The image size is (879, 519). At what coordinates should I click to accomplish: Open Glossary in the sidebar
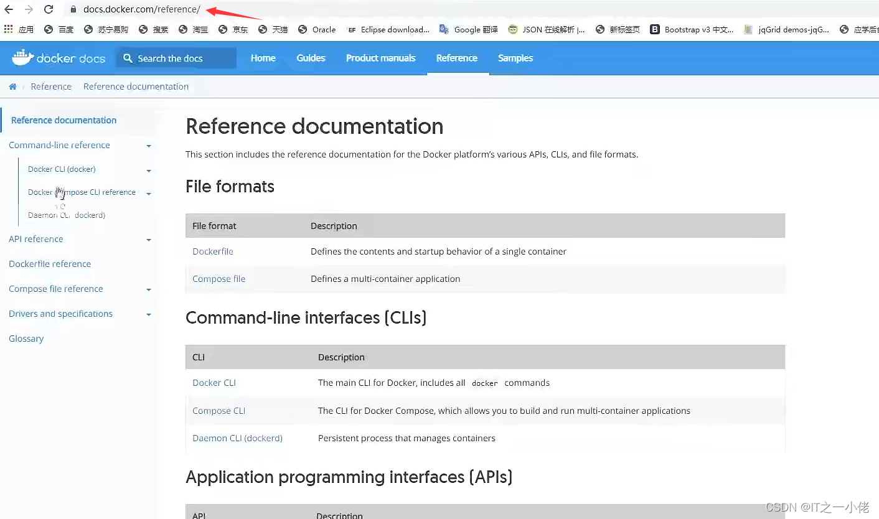(x=26, y=339)
